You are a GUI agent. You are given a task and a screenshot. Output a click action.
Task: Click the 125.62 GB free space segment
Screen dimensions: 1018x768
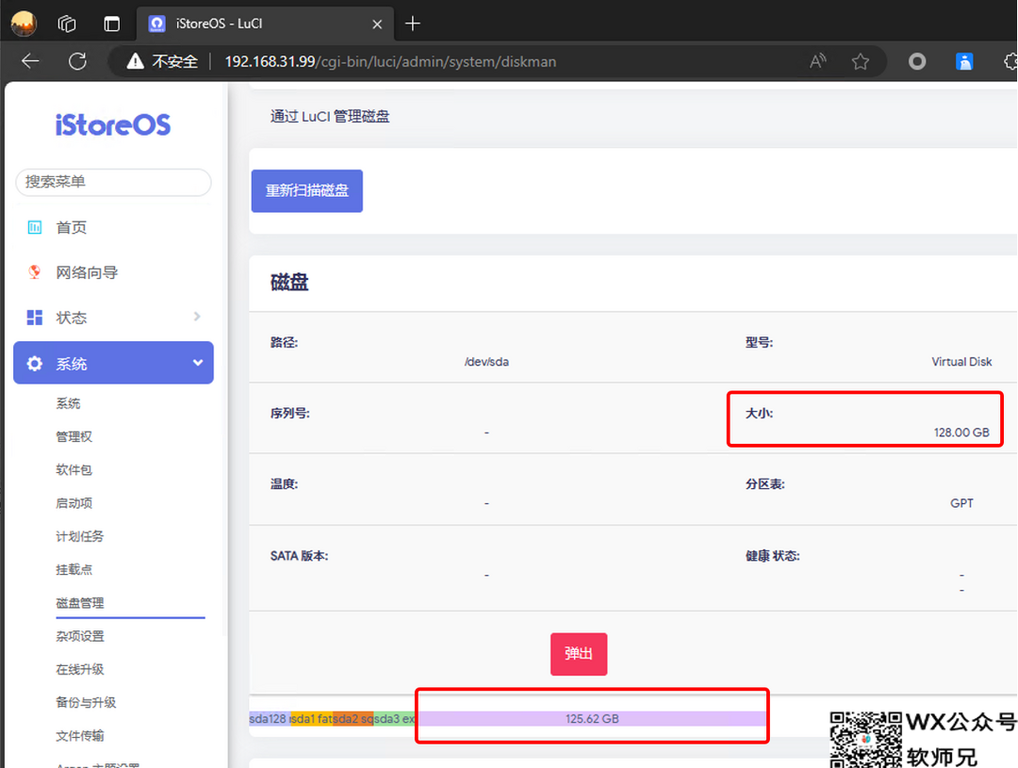coord(591,719)
